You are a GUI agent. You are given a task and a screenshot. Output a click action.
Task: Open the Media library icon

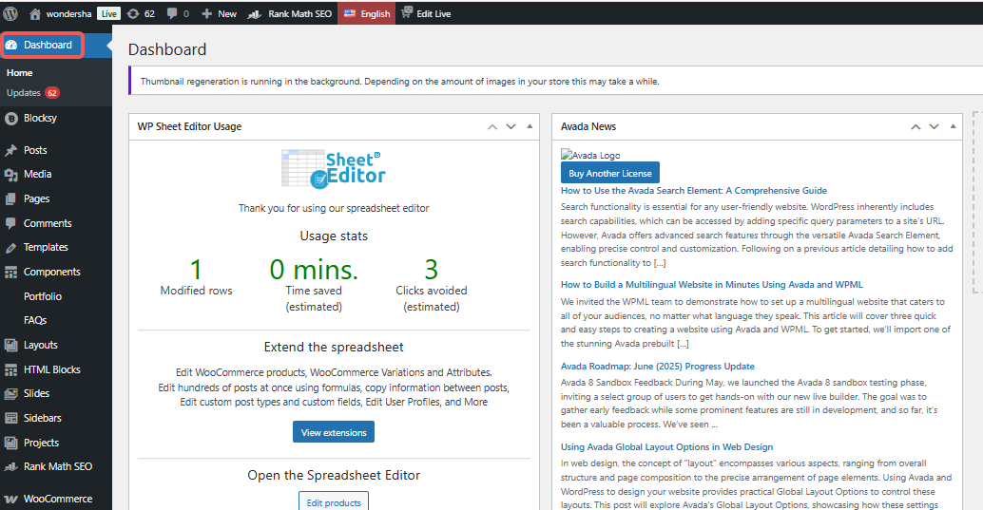click(x=10, y=175)
